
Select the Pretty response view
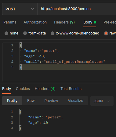[x=12, y=101]
